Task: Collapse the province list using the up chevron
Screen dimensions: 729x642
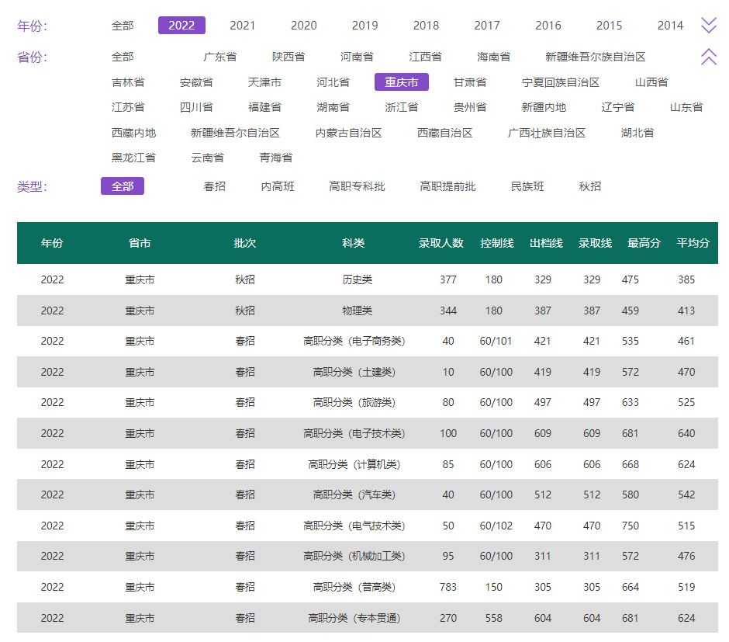Action: 709,57
